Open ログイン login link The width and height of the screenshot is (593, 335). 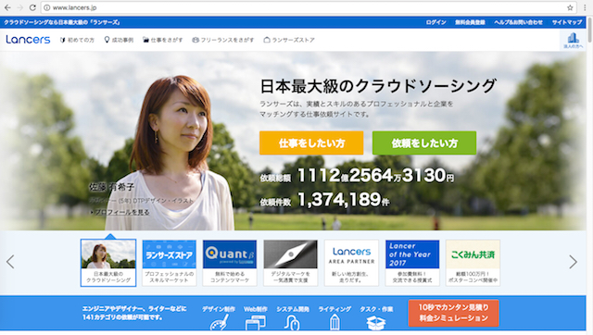tap(435, 22)
